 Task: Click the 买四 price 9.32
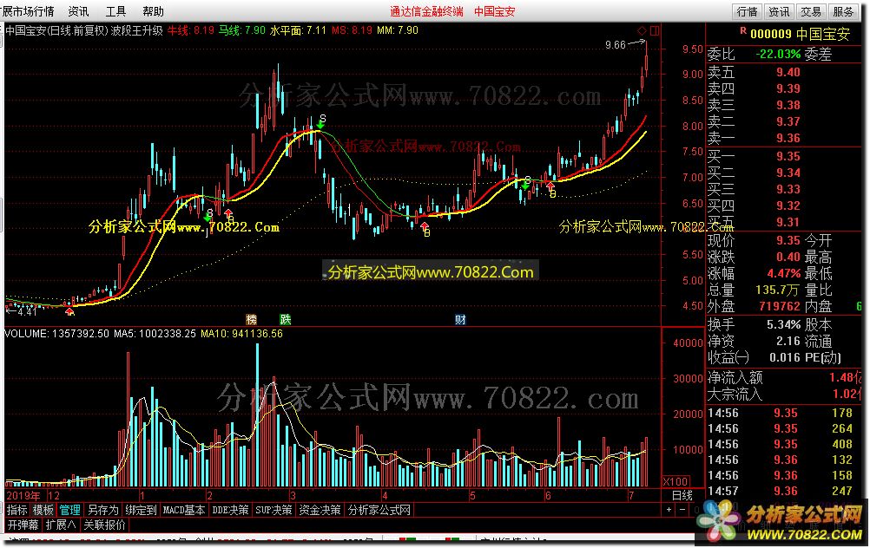[788, 206]
